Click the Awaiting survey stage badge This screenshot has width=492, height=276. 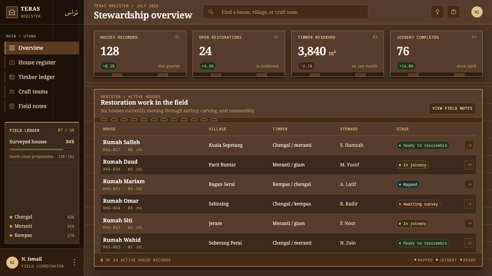pos(418,204)
